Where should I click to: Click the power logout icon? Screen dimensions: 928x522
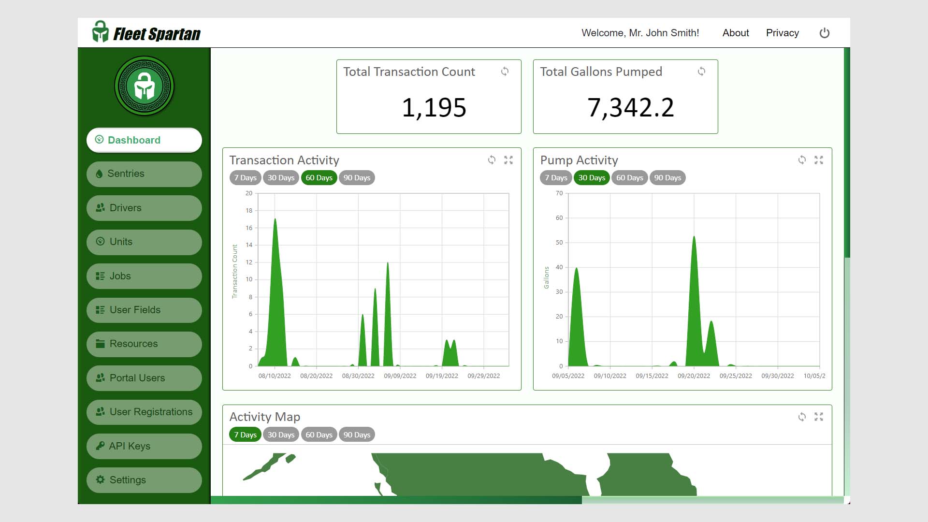click(x=824, y=33)
